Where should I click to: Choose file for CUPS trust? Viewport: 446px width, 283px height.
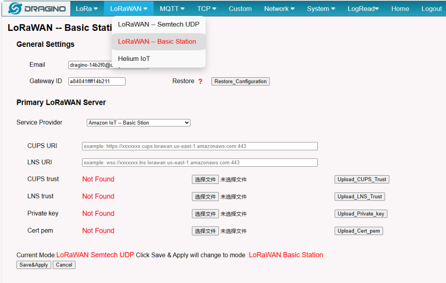[x=205, y=179]
